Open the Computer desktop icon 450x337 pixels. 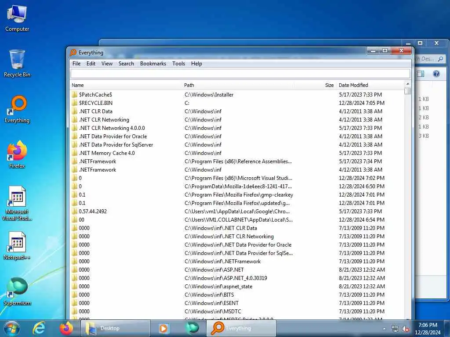[x=17, y=18]
